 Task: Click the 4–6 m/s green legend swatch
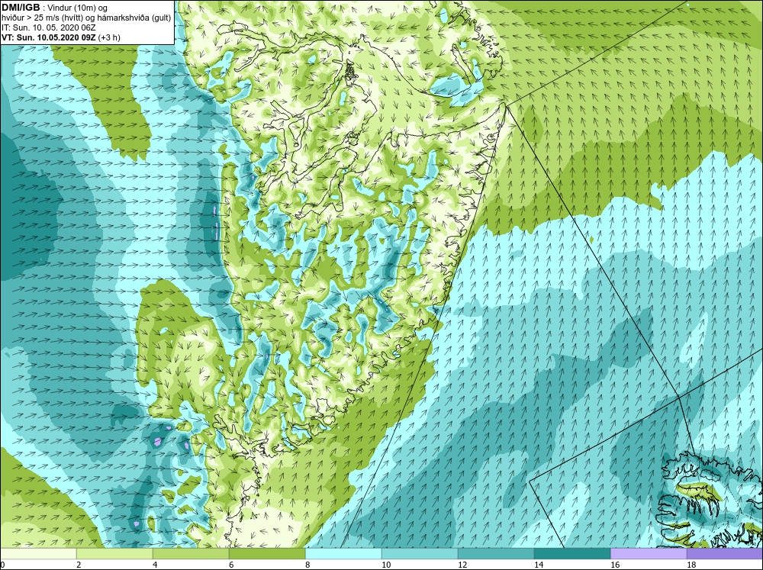tap(191, 554)
